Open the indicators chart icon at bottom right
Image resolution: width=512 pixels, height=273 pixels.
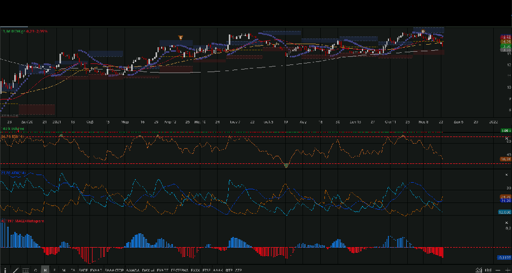pos(478,270)
